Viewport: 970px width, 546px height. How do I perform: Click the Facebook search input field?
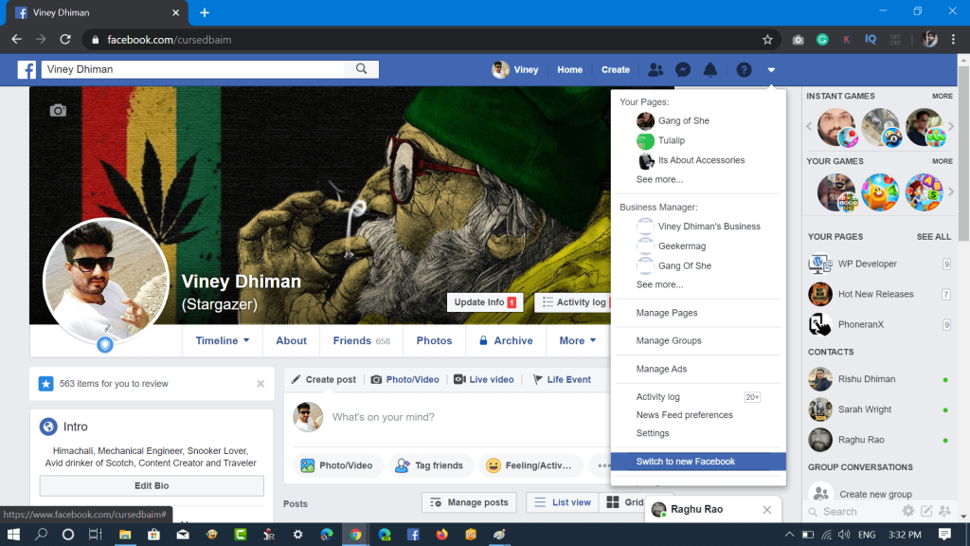193,69
